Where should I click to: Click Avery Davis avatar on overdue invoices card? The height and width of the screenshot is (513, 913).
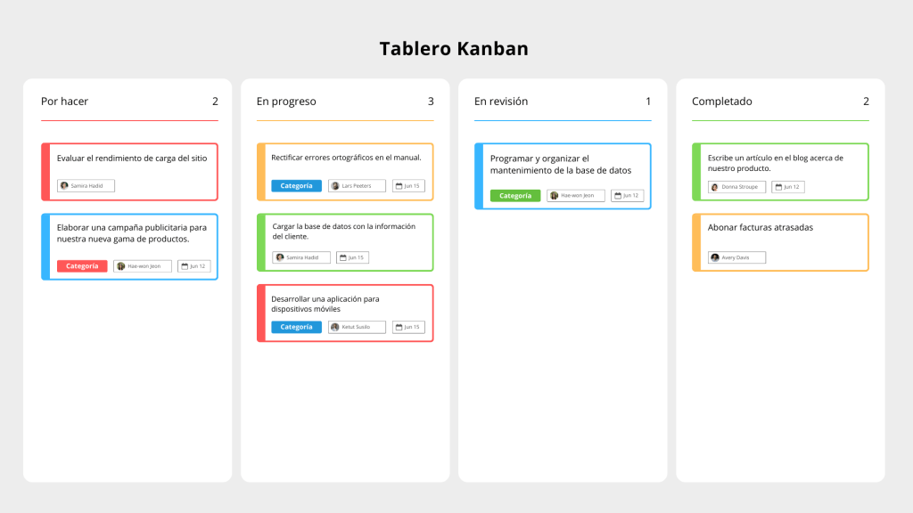[715, 257]
